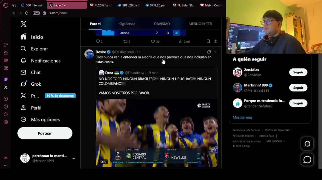Open Notificaciones in X navigation
This screenshot has height=180, width=322.
pos(41,61)
